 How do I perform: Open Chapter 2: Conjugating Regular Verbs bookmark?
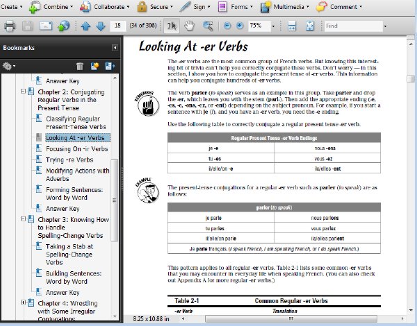[71, 100]
